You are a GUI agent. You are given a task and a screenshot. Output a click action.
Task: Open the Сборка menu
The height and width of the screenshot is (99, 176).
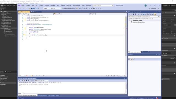click(x=47, y=5)
